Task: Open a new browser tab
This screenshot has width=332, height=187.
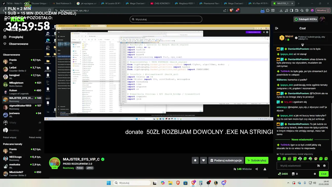Action: 298,3
